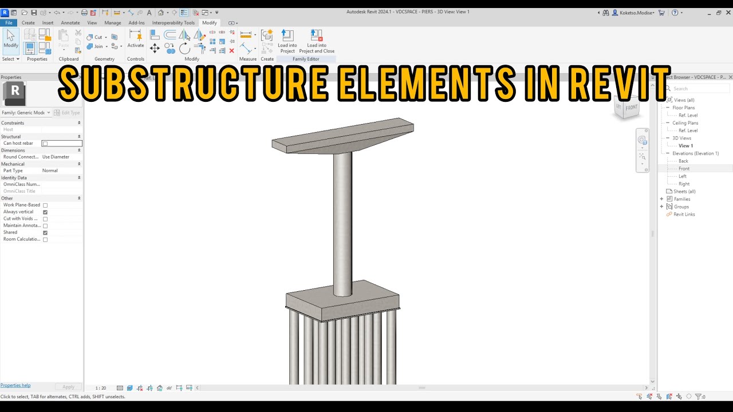Click the FRONT face of the ViewCube
The width and height of the screenshot is (733, 412).
(631, 108)
